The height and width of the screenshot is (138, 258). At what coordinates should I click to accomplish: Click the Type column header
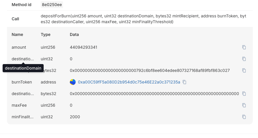click(x=46, y=34)
